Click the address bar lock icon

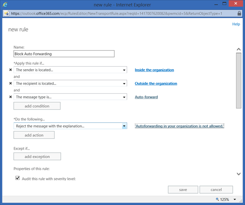(239, 13)
